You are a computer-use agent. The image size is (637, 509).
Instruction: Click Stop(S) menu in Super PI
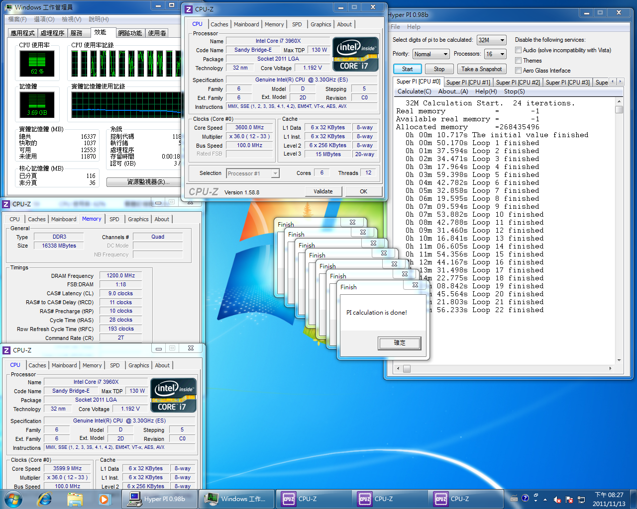(x=514, y=91)
